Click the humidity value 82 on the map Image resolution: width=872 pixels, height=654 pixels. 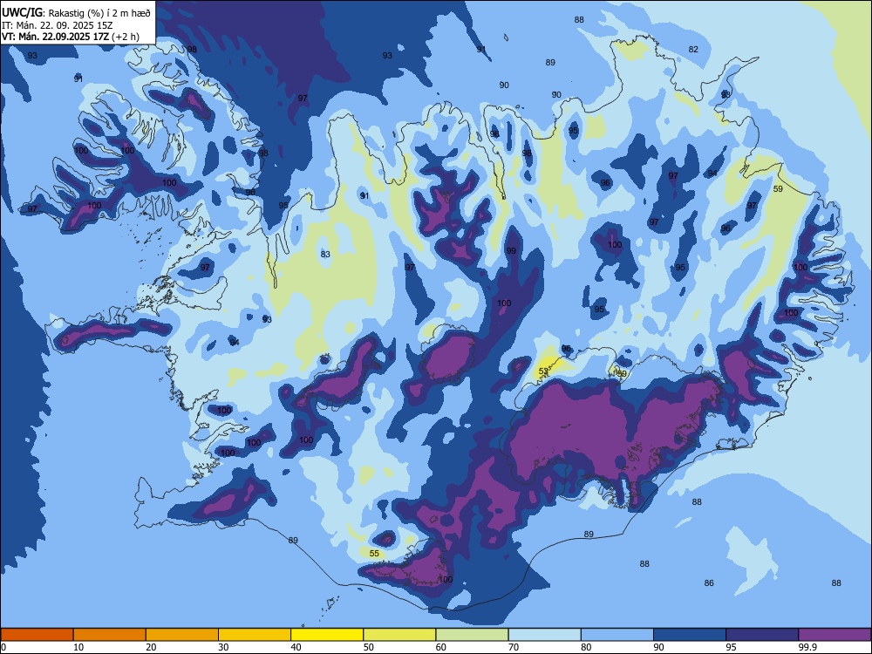coord(693,49)
